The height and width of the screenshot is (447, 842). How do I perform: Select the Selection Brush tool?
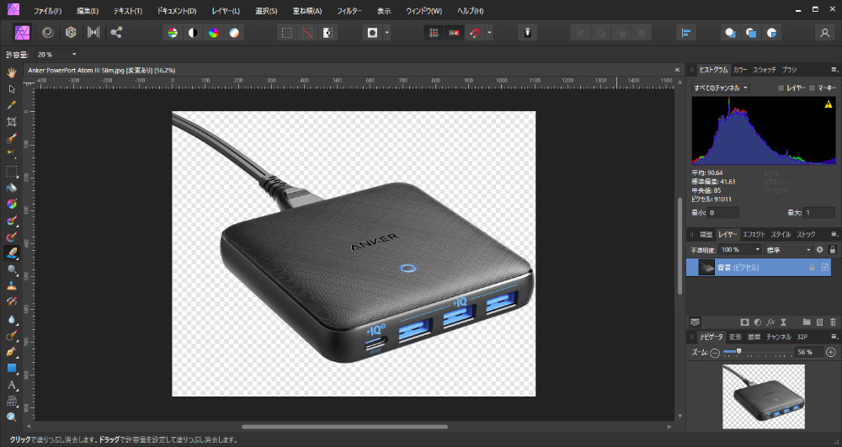coord(11,138)
